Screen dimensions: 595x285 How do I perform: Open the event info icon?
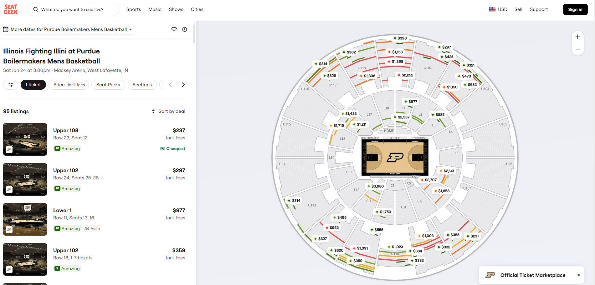tap(185, 29)
